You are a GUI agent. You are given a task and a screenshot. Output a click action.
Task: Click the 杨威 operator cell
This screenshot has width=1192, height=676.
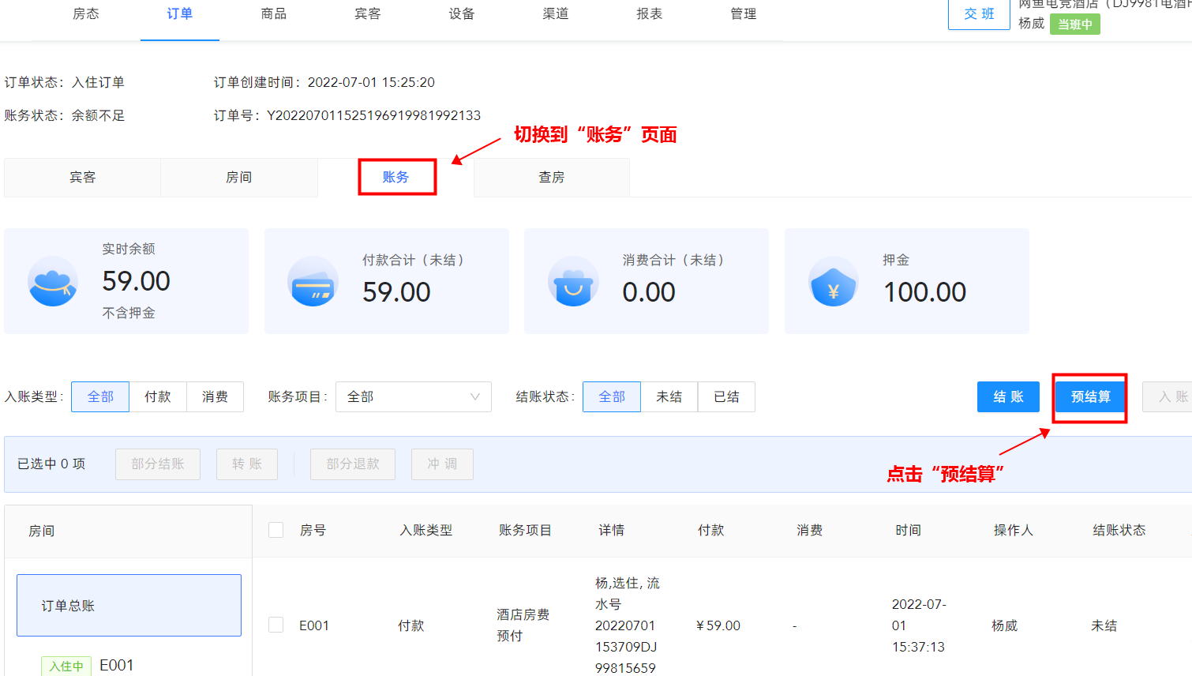coord(1004,625)
